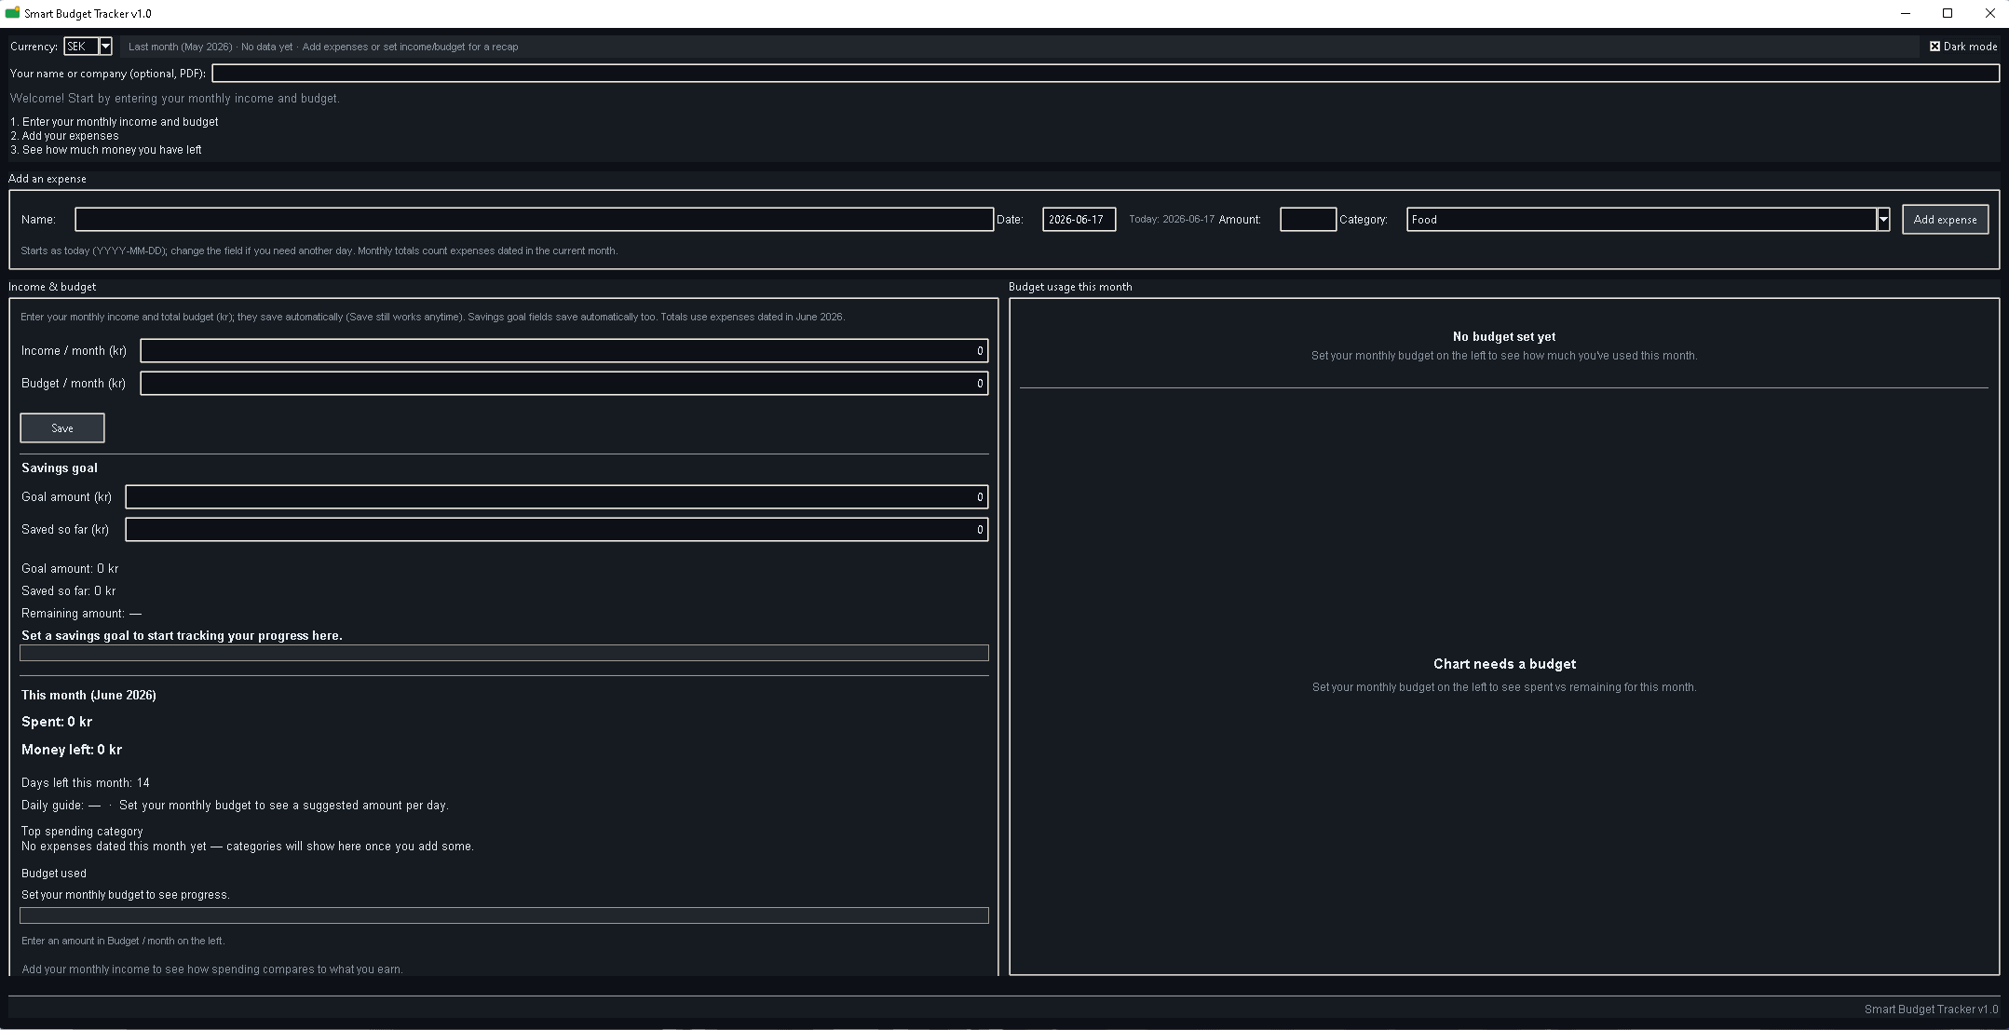Click the 'Top spending category' label
The width and height of the screenshot is (2009, 1030).
pos(82,832)
